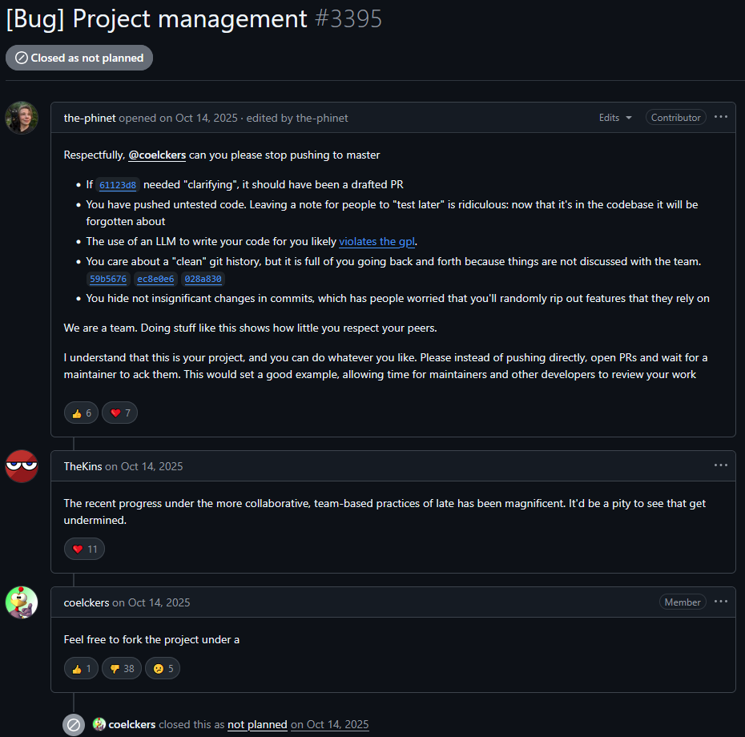Click the "Closed as not planned" status badge
This screenshot has width=745, height=737.
point(79,58)
